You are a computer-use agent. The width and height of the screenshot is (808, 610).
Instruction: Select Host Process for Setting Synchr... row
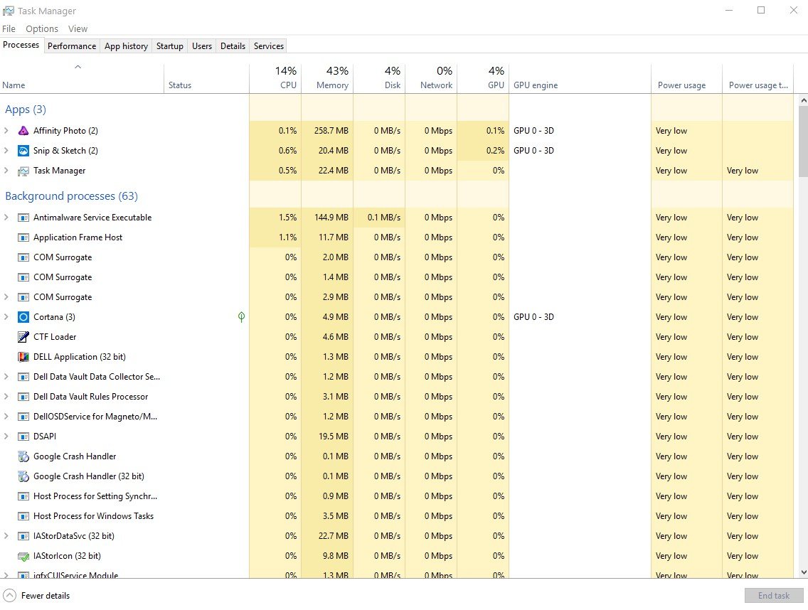click(397, 496)
